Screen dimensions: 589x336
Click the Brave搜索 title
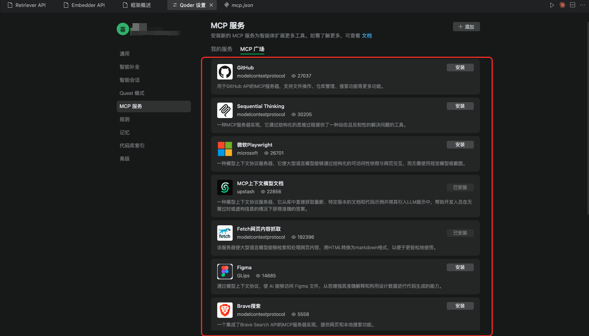249,306
